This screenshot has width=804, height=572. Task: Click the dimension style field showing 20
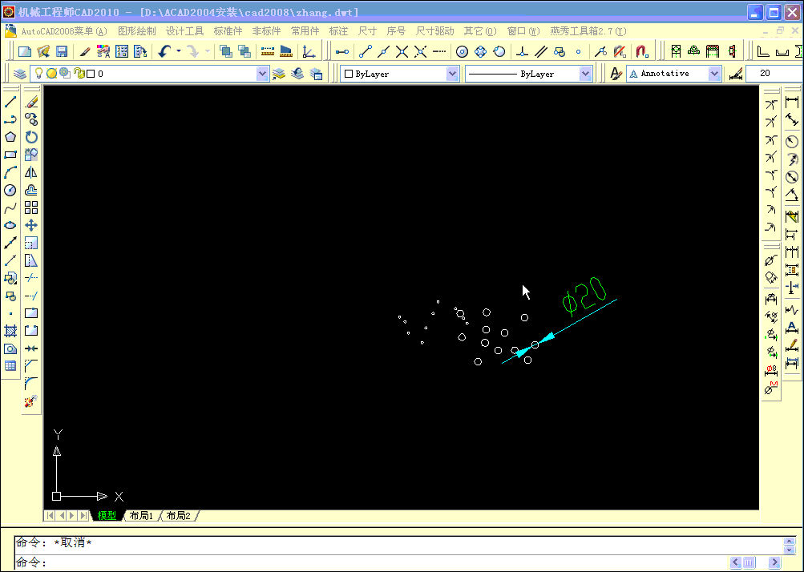tap(774, 73)
